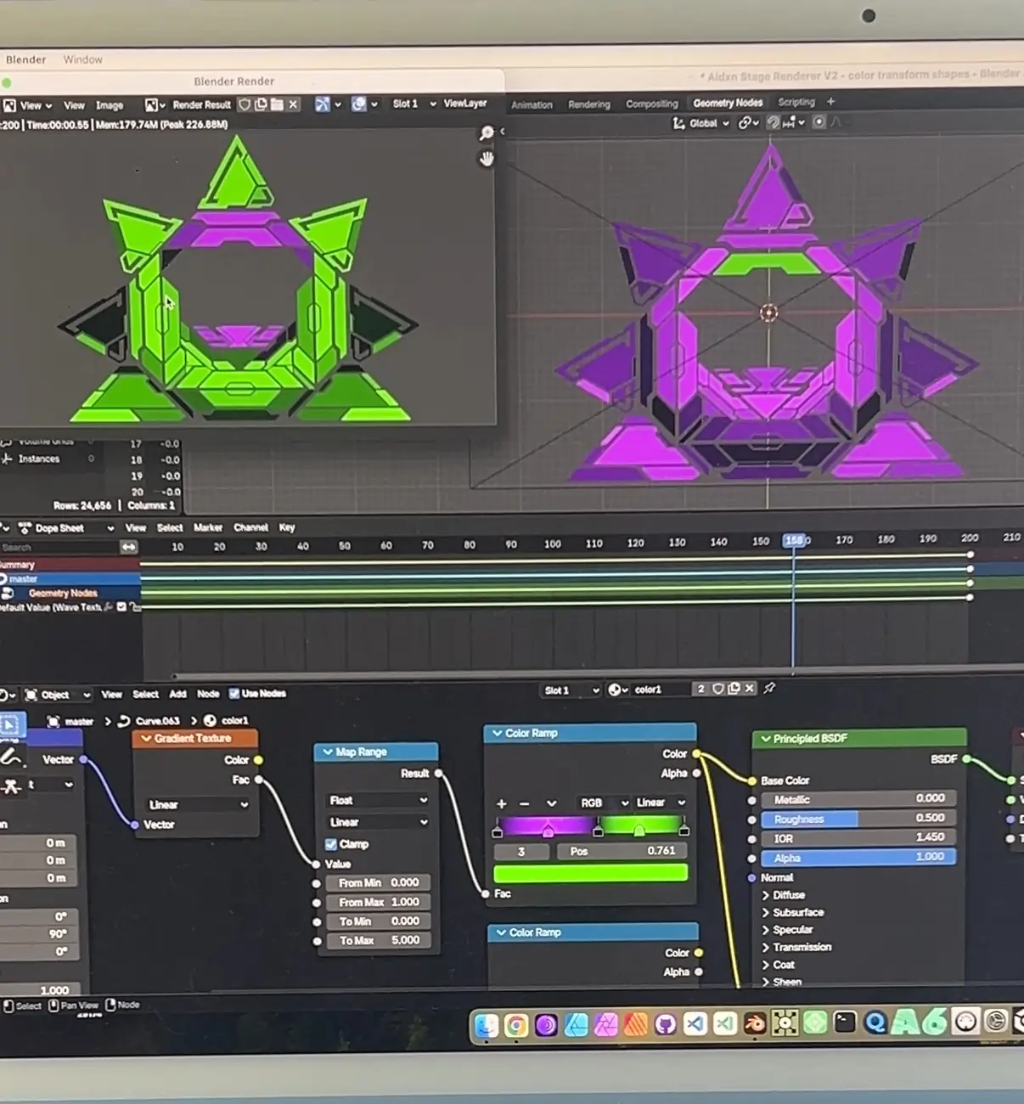The width and height of the screenshot is (1024, 1104).
Task: Click the Blender icon in the dock
Action: [x=754, y=1023]
